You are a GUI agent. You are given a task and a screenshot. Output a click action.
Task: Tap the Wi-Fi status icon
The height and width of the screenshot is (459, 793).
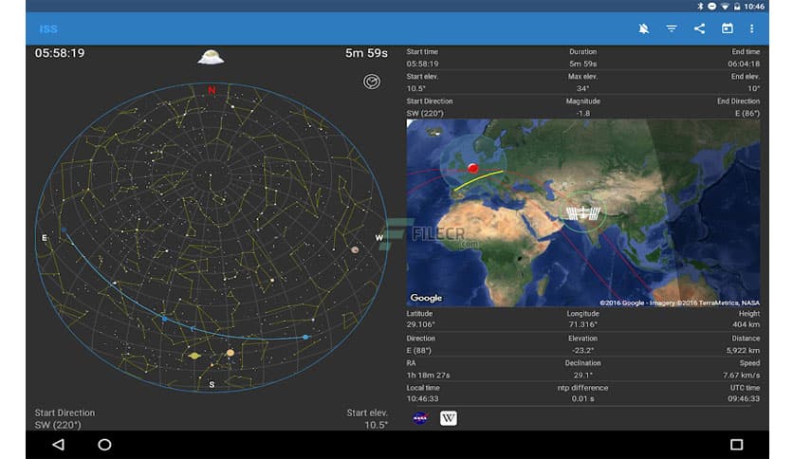[725, 6]
